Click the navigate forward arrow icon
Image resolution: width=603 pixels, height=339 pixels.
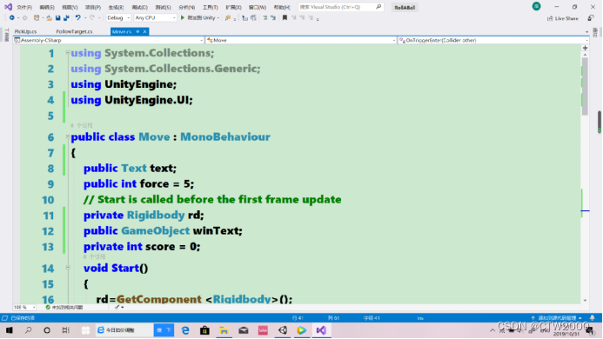24,17
